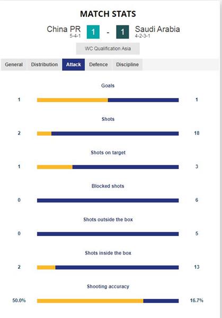Click the Shots inside the box bar
The image size is (222, 318).
point(108,267)
